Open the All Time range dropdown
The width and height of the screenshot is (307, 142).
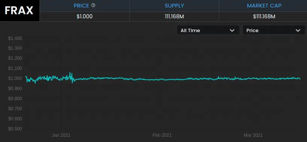point(208,30)
